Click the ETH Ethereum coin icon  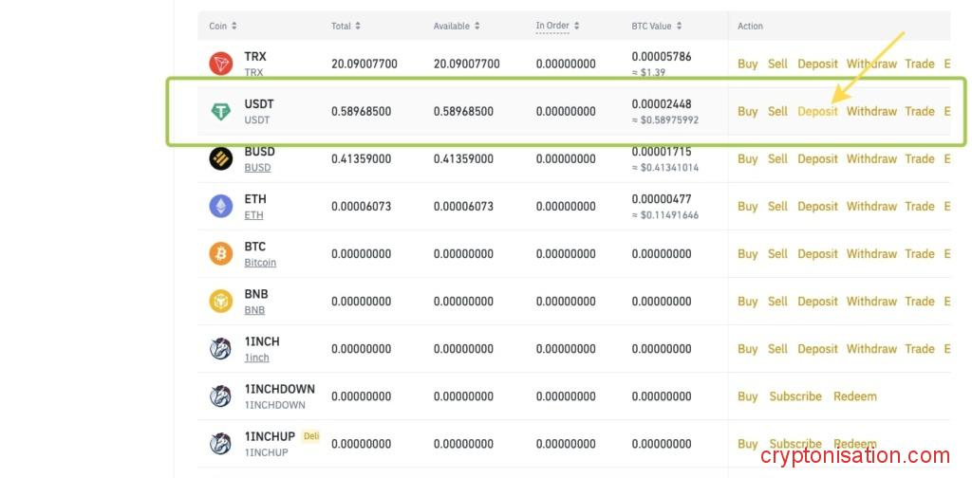pyautogui.click(x=220, y=207)
